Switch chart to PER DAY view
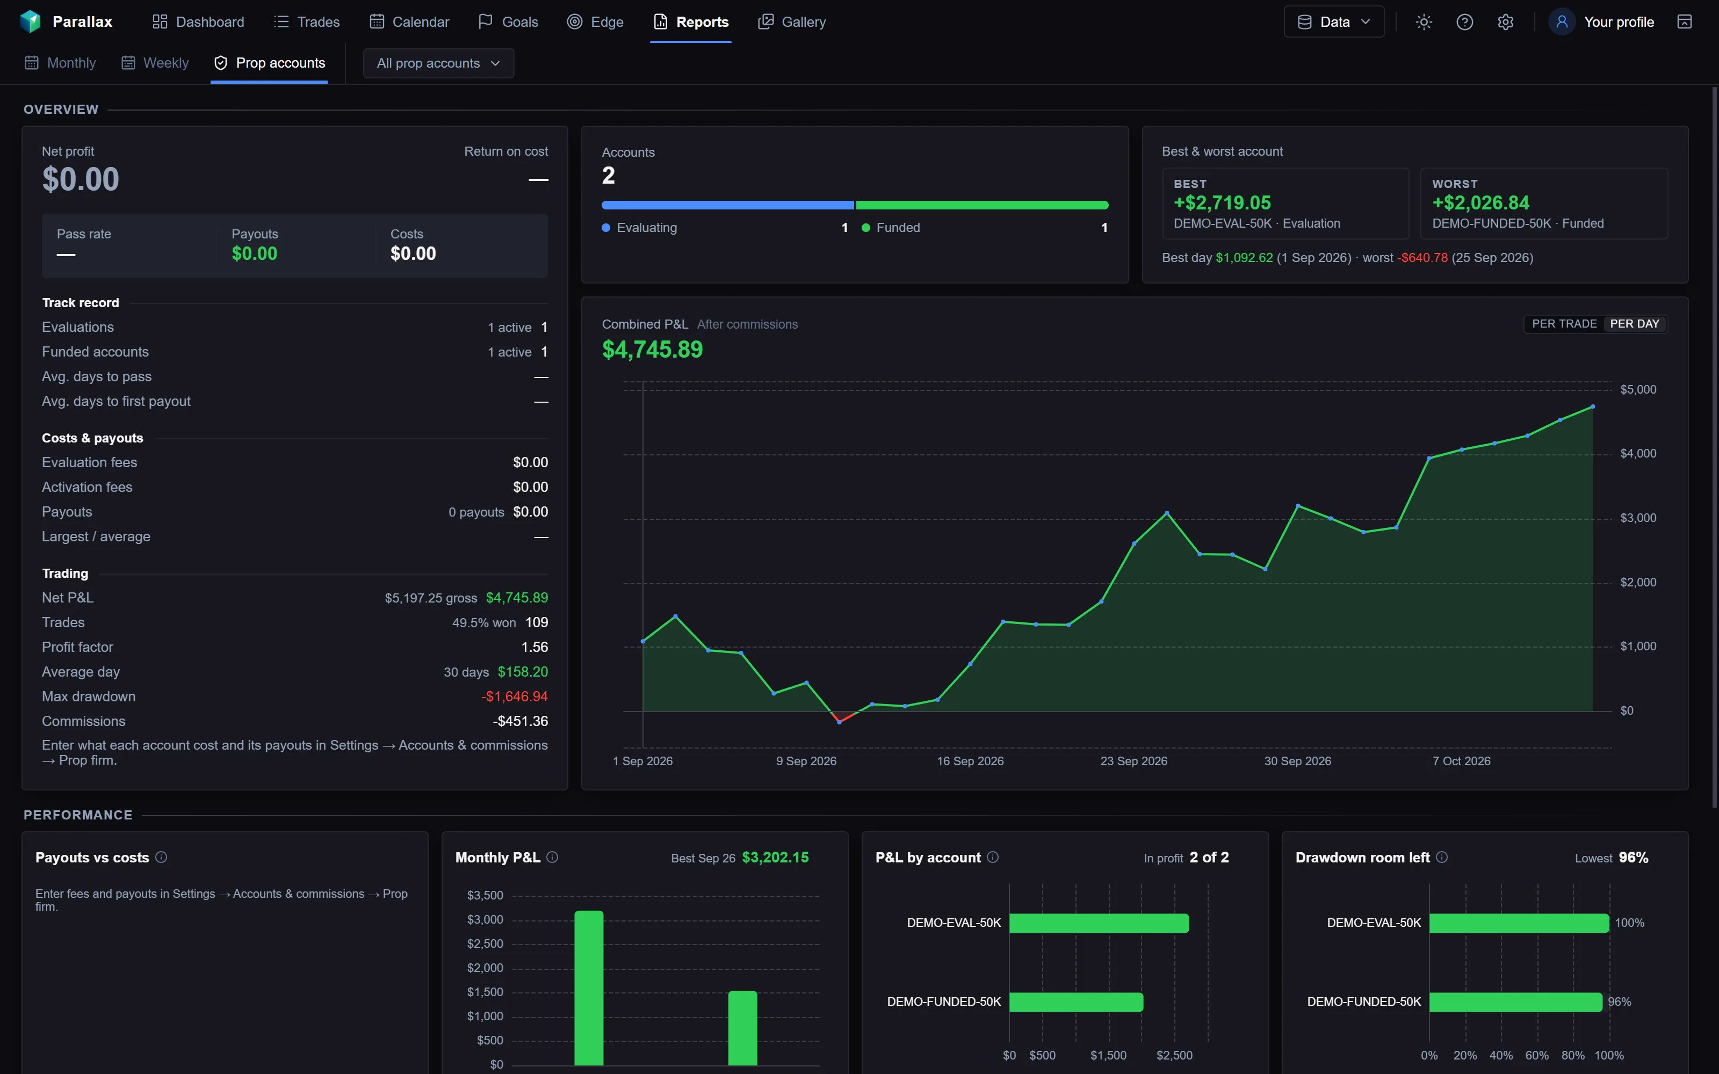Viewport: 1719px width, 1074px height. pos(1635,324)
